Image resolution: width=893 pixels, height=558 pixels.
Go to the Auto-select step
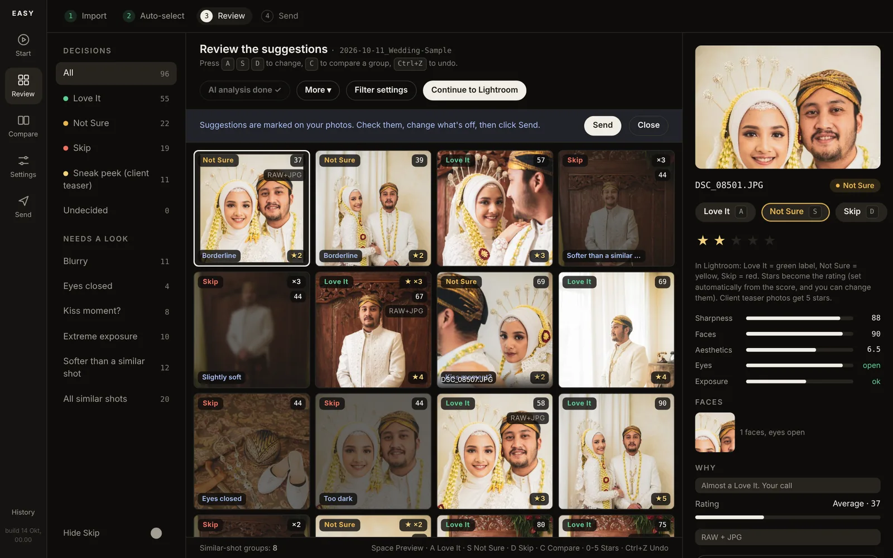point(154,16)
